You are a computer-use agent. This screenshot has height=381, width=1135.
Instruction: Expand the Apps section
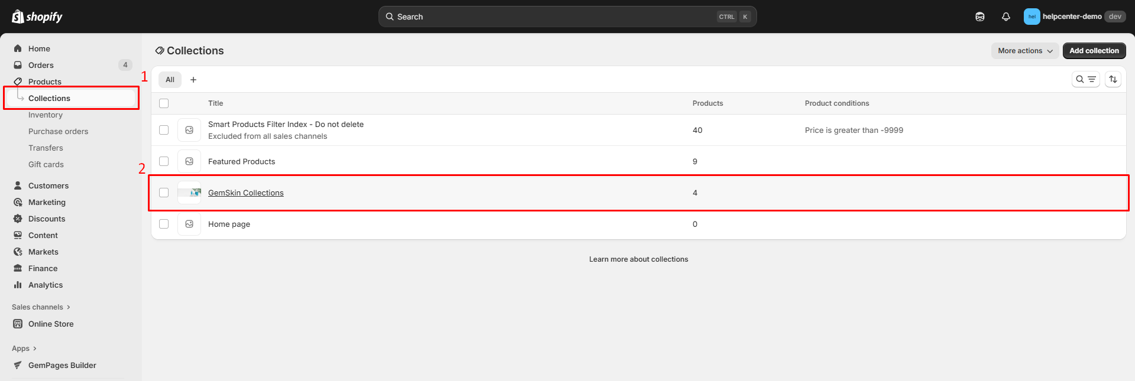[x=24, y=349]
